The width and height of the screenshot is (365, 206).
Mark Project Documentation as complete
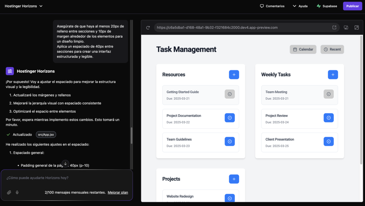230,118
